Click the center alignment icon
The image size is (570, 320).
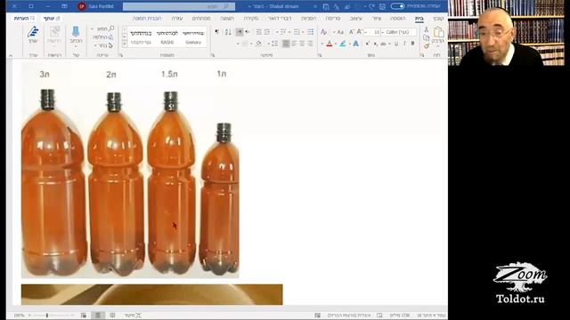tap(302, 44)
